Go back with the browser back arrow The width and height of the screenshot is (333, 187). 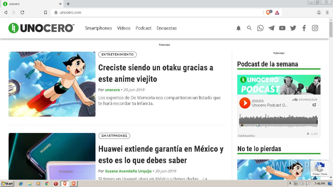[6, 12]
